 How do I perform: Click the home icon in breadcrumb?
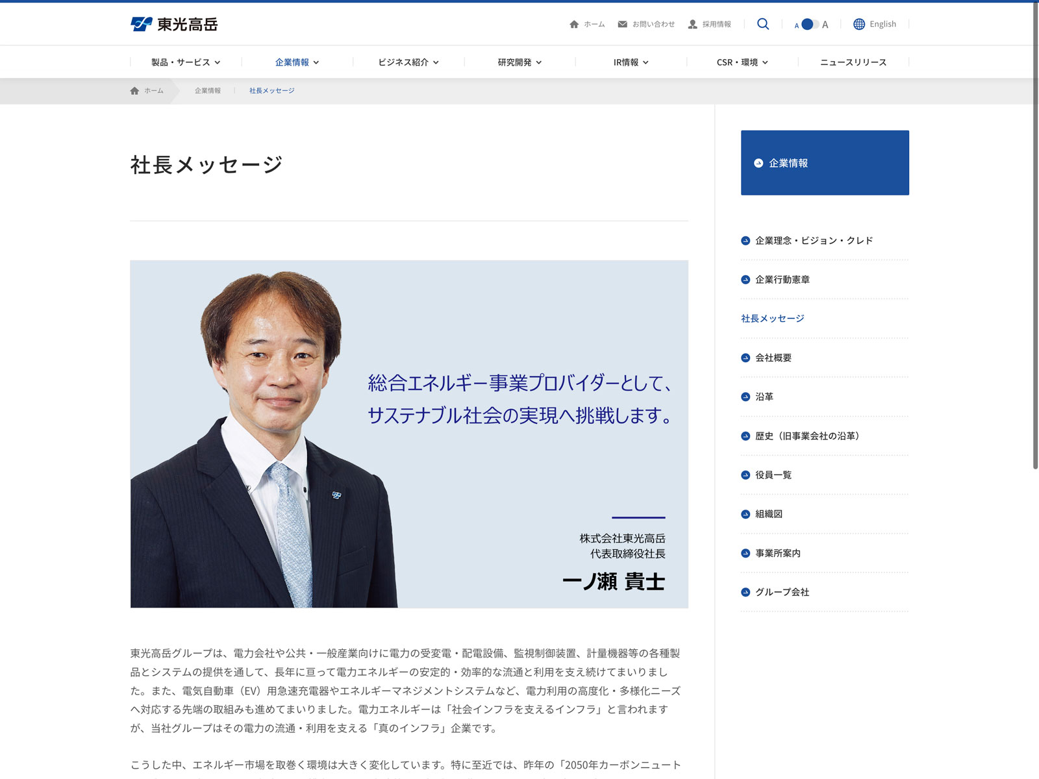point(134,91)
